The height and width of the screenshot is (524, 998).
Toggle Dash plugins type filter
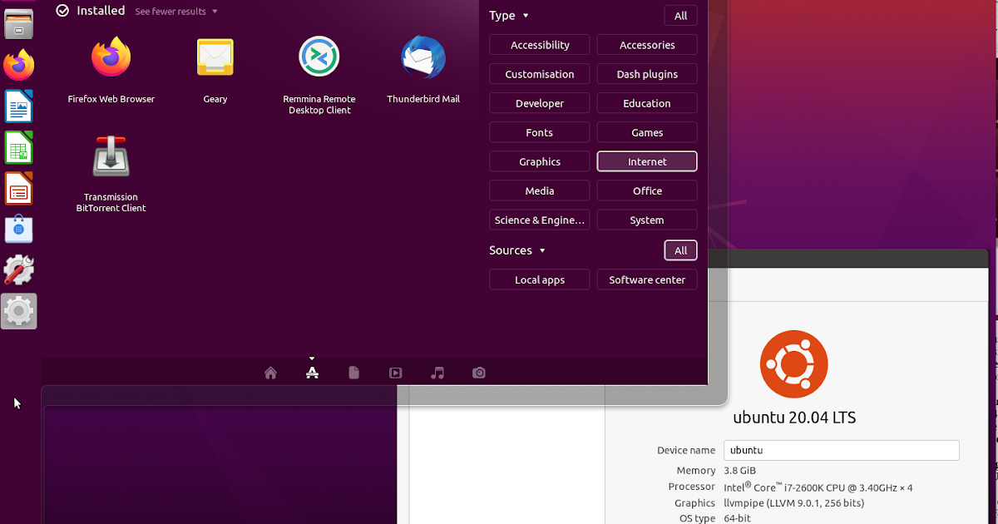point(647,74)
